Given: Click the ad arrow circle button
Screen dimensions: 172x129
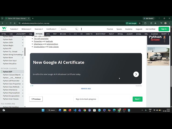Looking at the screenshot, I should (136, 74).
